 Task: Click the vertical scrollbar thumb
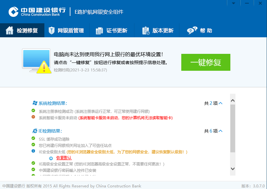point(233,128)
